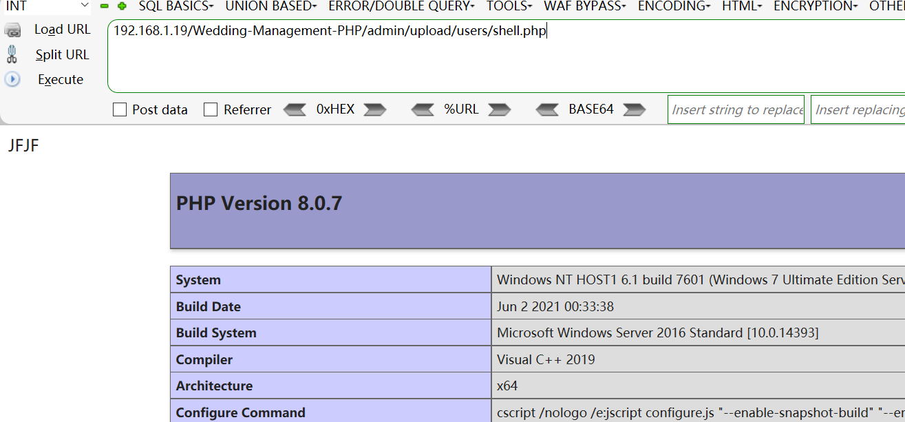Click the Execute button label
This screenshot has width=905, height=422.
click(61, 79)
